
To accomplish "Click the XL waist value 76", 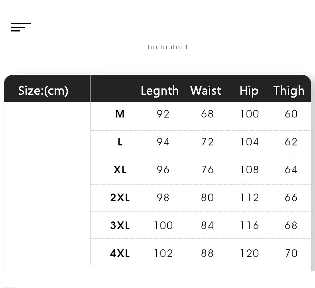I will (x=207, y=170).
